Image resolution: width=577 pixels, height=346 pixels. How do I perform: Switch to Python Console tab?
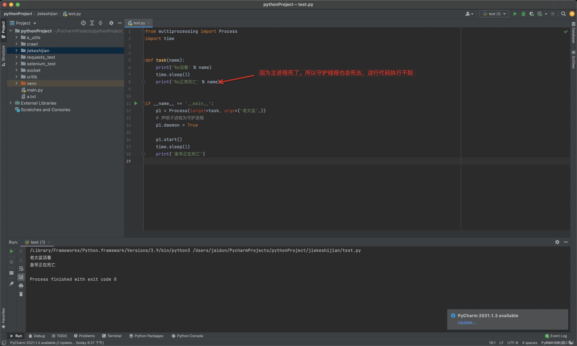[187, 336]
